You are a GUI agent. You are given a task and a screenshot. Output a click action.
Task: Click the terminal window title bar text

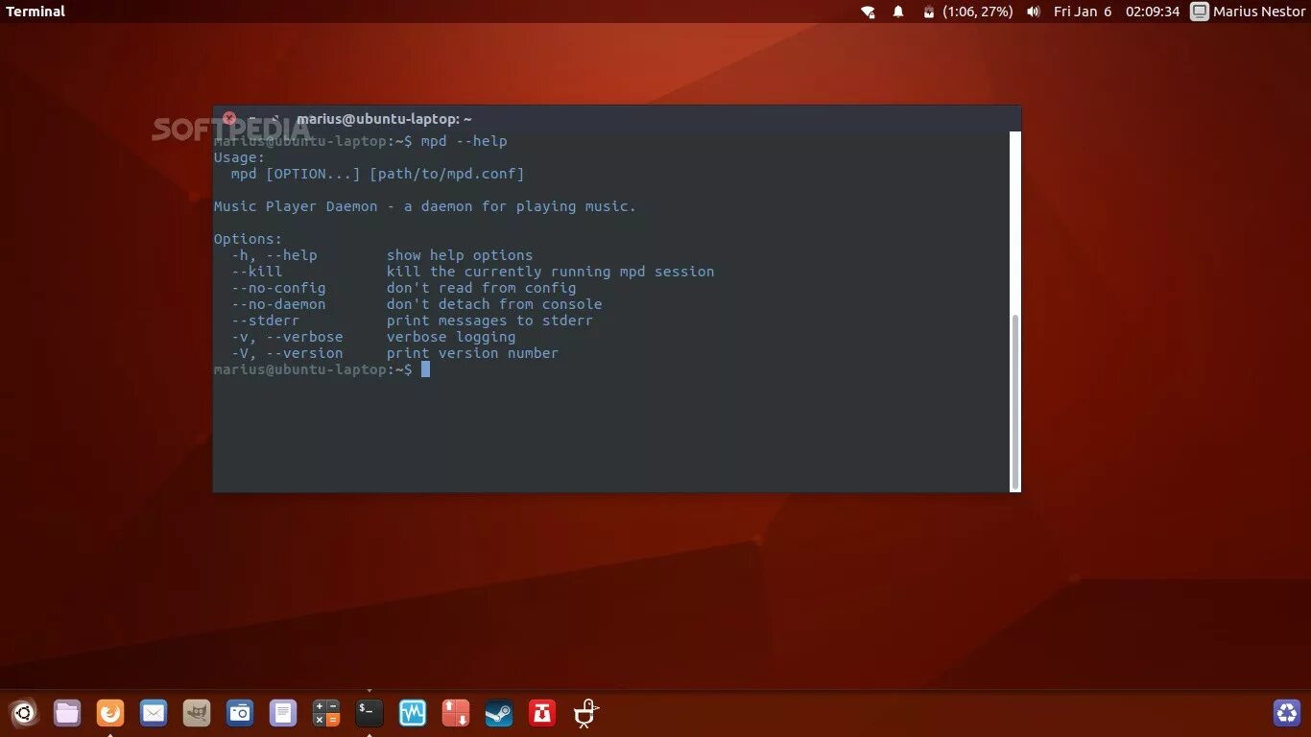[x=384, y=119]
